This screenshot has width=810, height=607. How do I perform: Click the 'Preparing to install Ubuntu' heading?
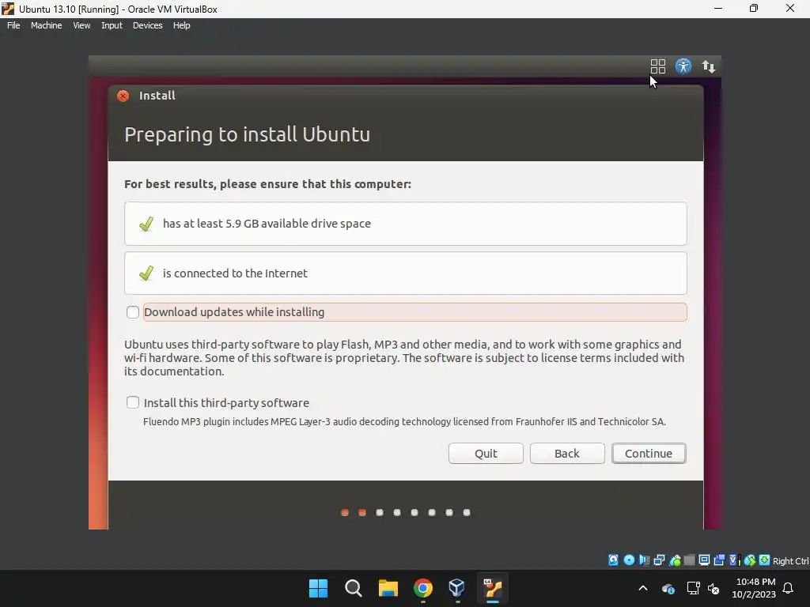[247, 134]
